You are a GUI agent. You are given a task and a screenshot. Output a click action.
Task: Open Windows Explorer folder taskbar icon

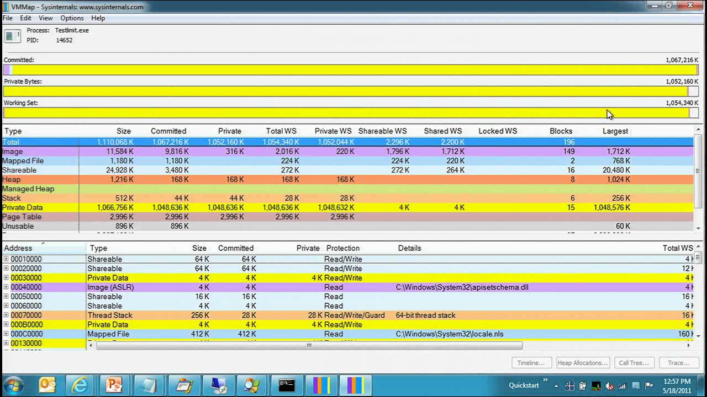[183, 385]
